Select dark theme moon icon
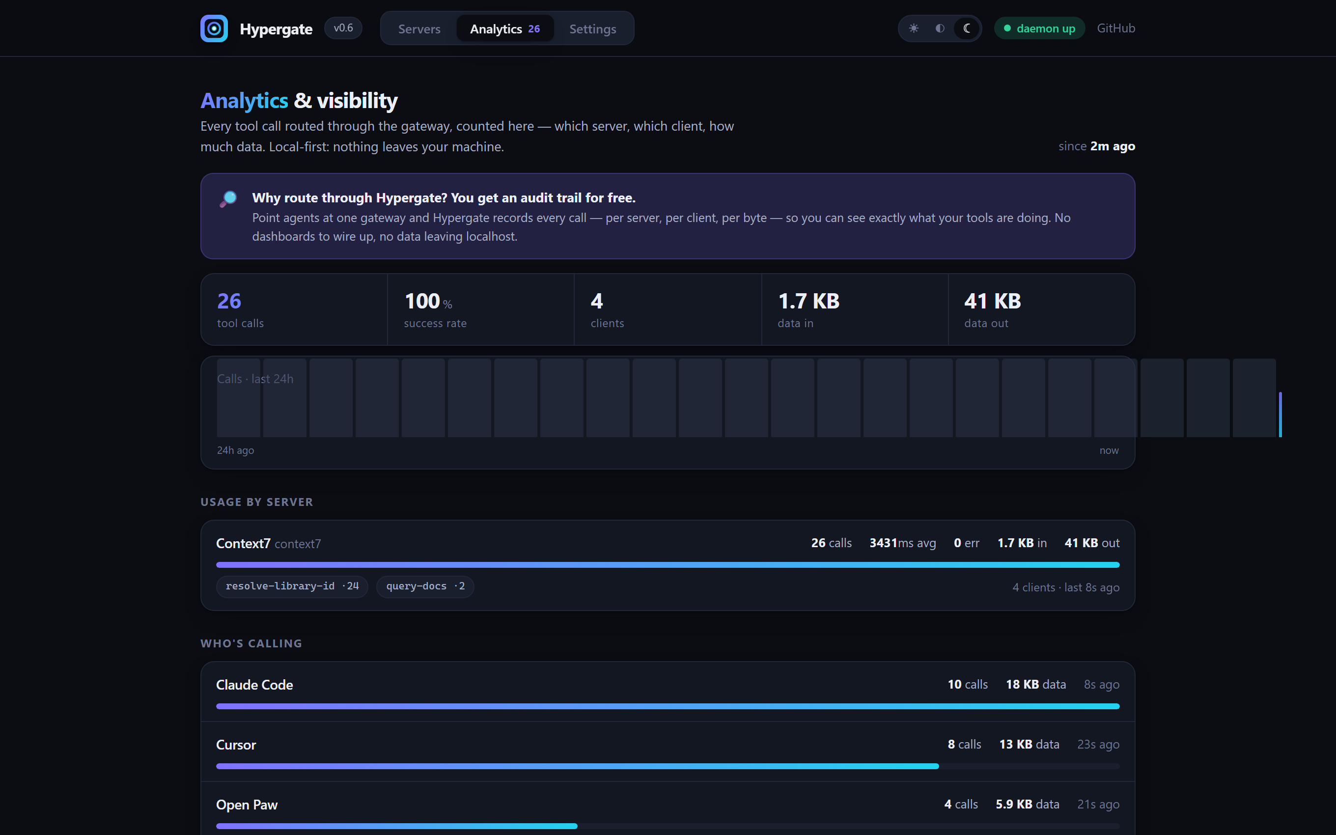This screenshot has height=835, width=1336. tap(967, 28)
